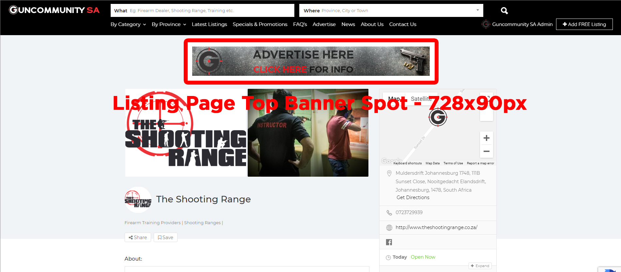Viewport: 621px width, 272px height.
Task: Click the map location marker pin
Action: tap(438, 117)
